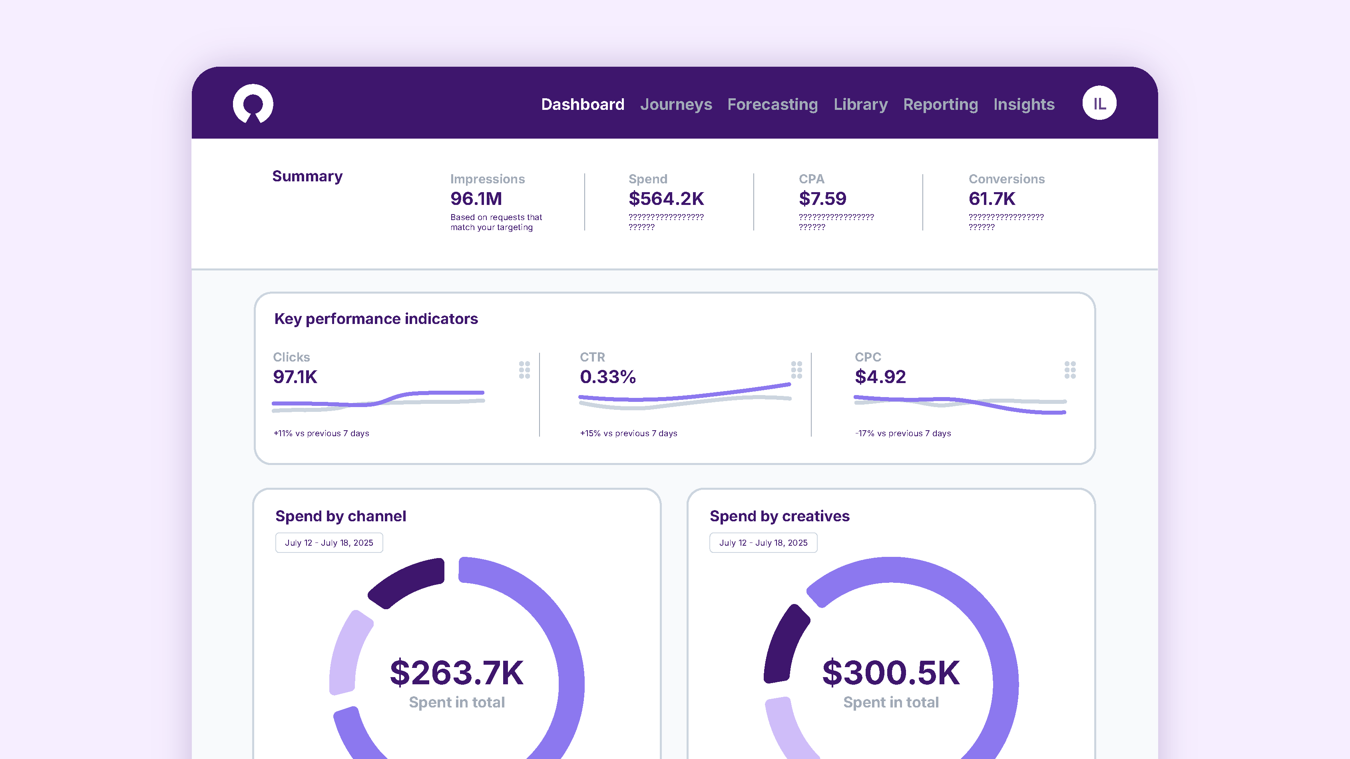
Task: Click the dark purple channel donut segment
Action: [406, 581]
